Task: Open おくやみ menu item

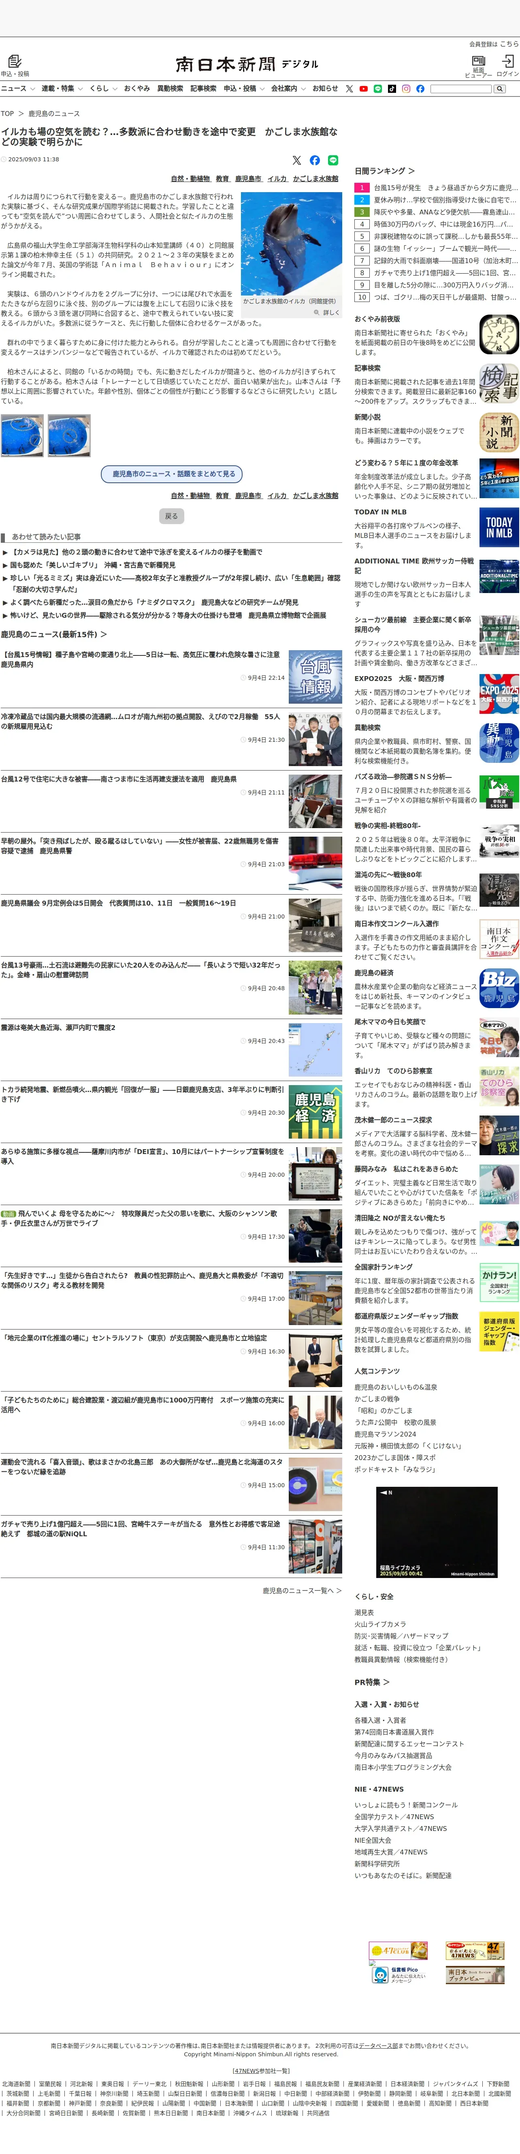Action: coord(137,89)
